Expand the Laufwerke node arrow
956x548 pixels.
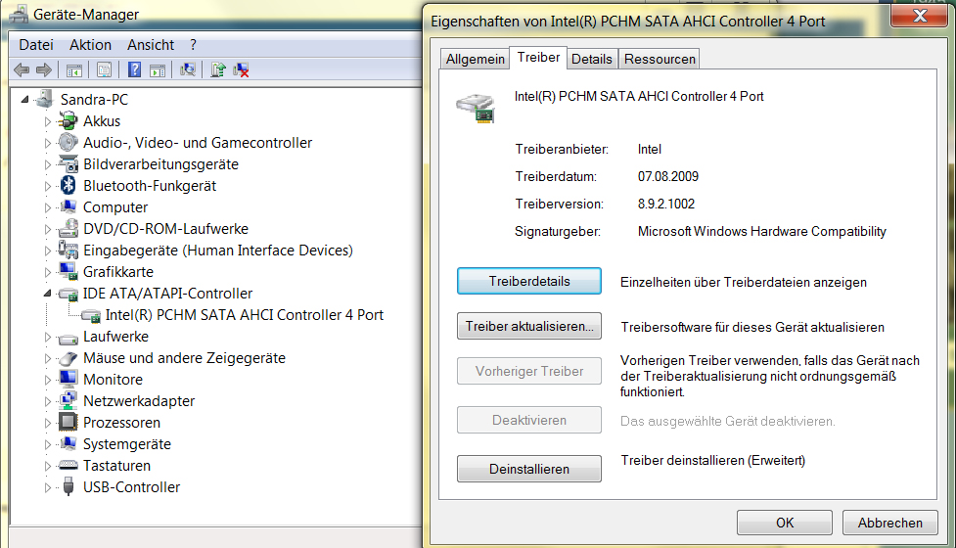48,337
